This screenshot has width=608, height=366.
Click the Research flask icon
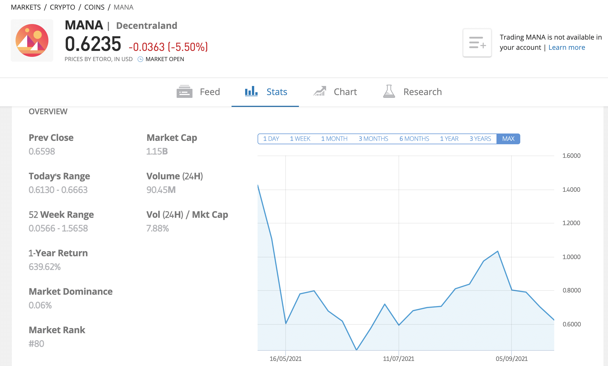pos(389,91)
